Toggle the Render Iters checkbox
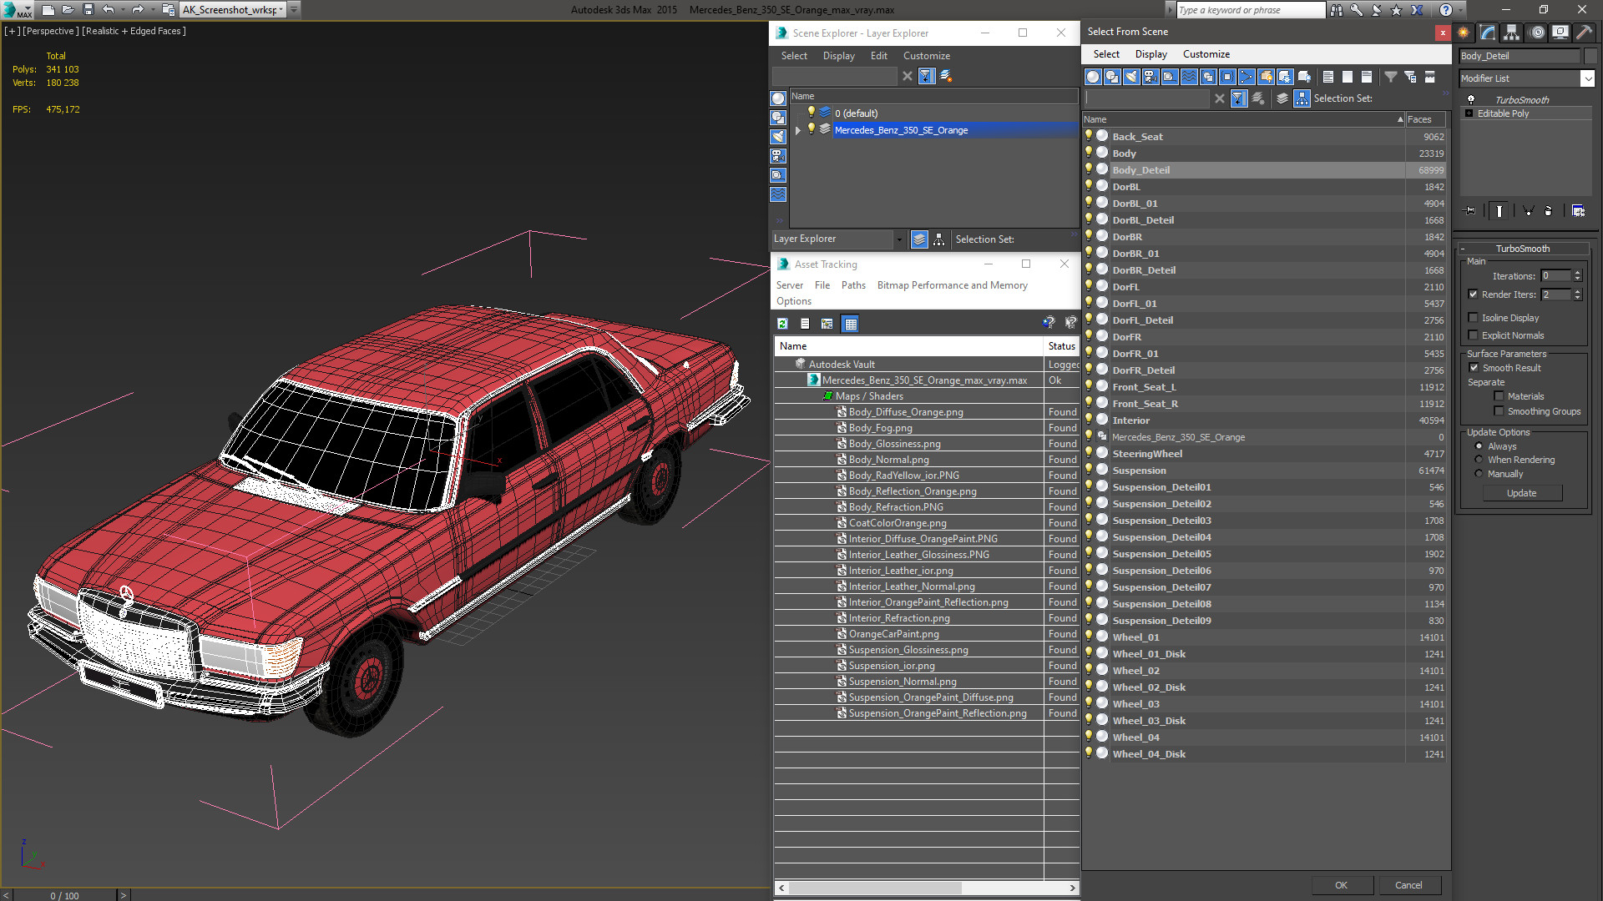Viewport: 1603px width, 901px height. pyautogui.click(x=1474, y=294)
